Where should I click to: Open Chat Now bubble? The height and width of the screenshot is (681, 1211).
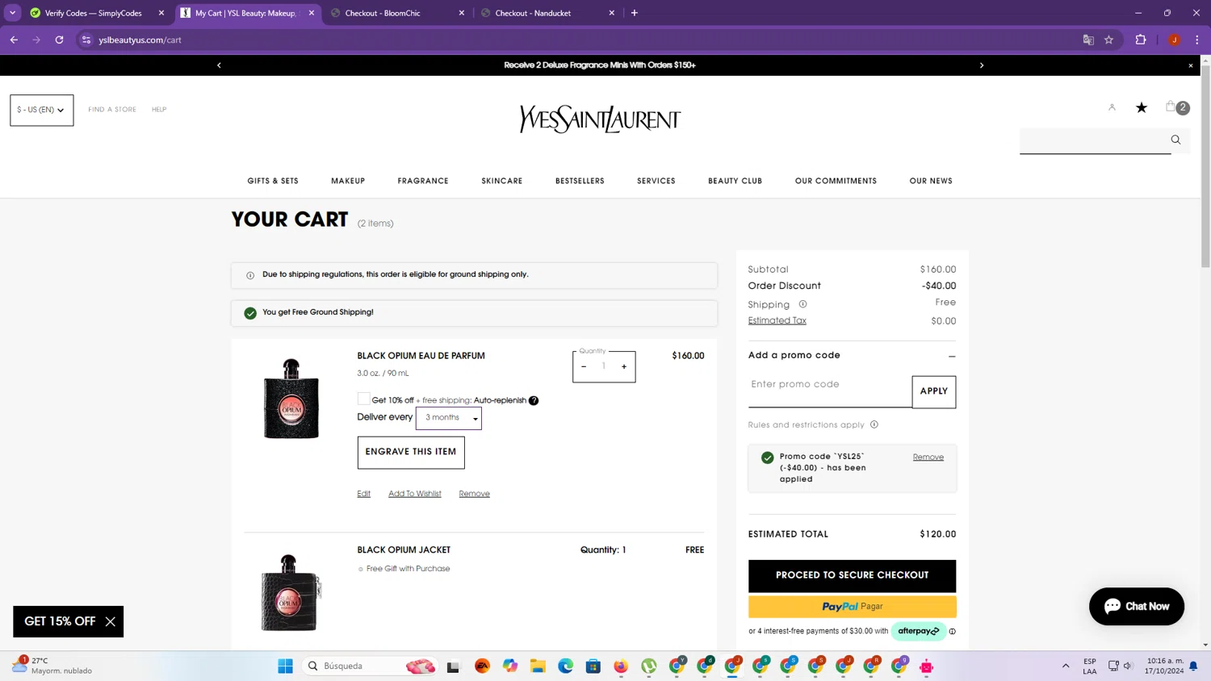pos(1137,606)
